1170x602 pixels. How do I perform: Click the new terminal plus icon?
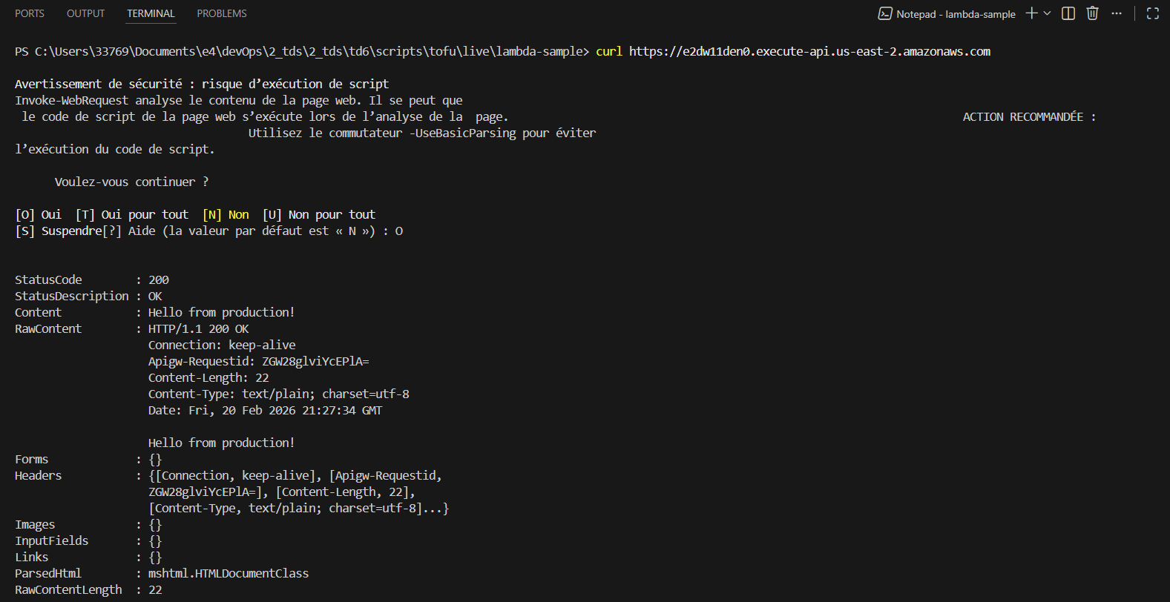point(1031,13)
